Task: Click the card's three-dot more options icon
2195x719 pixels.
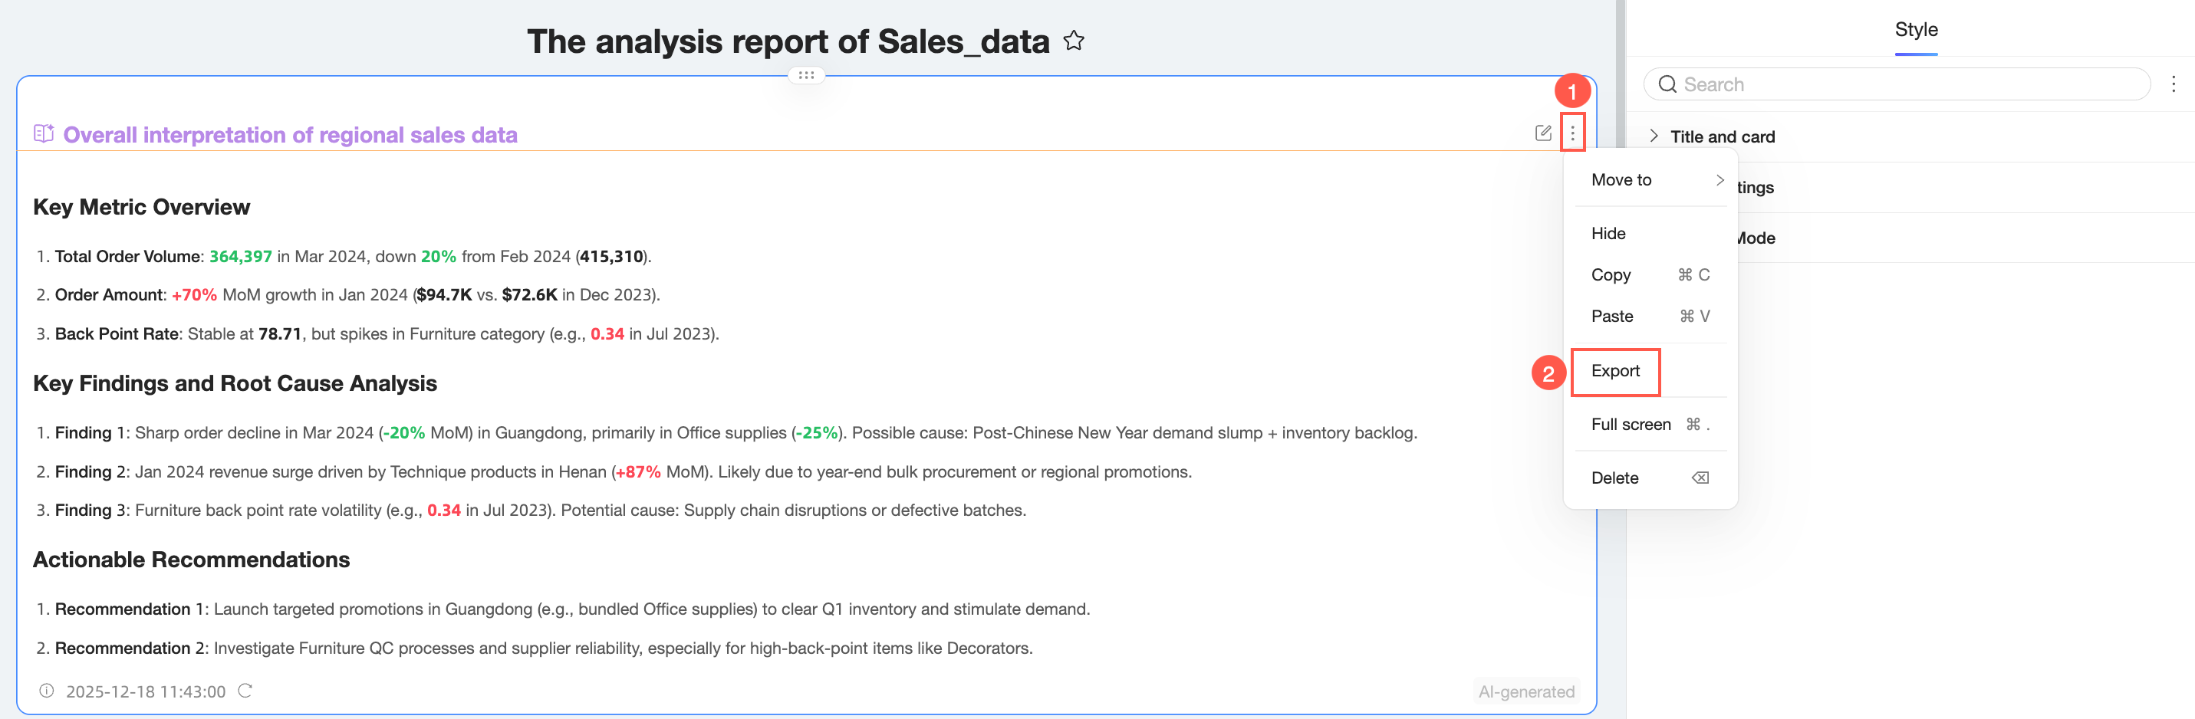Action: [1572, 133]
